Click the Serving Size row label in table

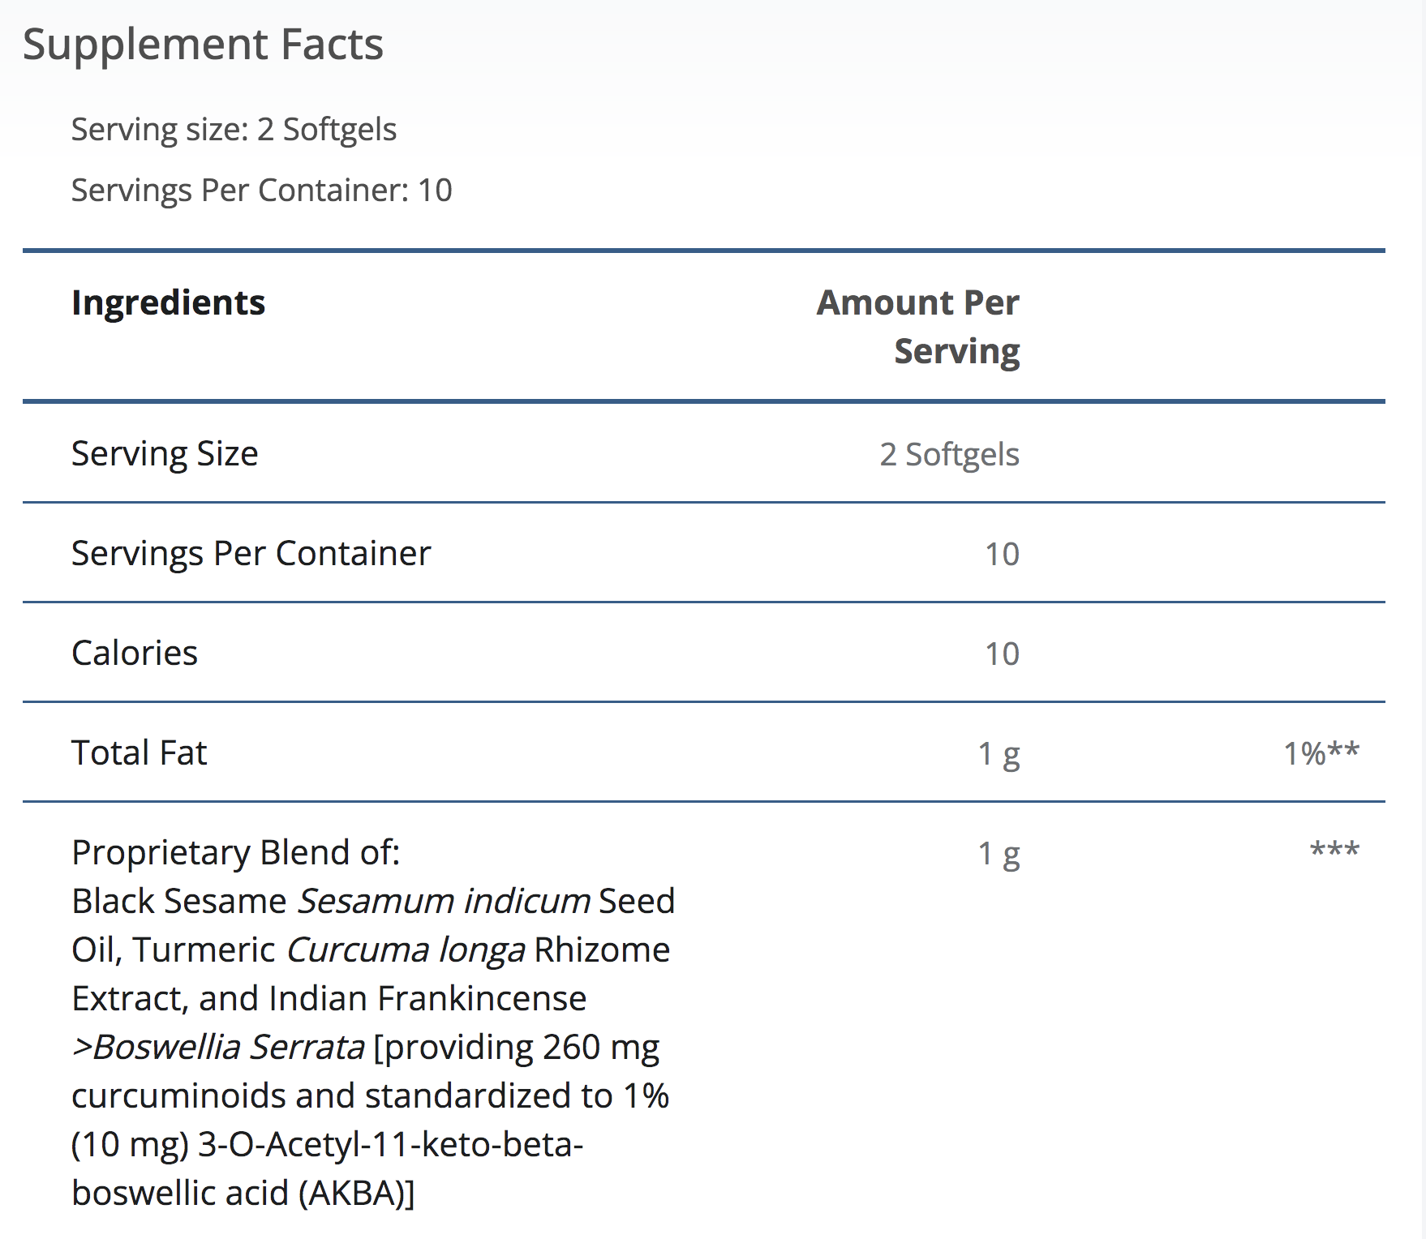pos(165,453)
